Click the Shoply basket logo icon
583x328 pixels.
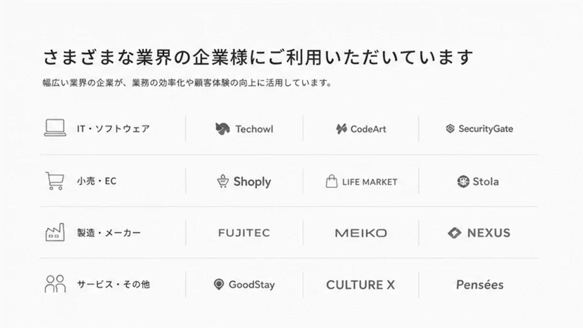pyautogui.click(x=223, y=181)
